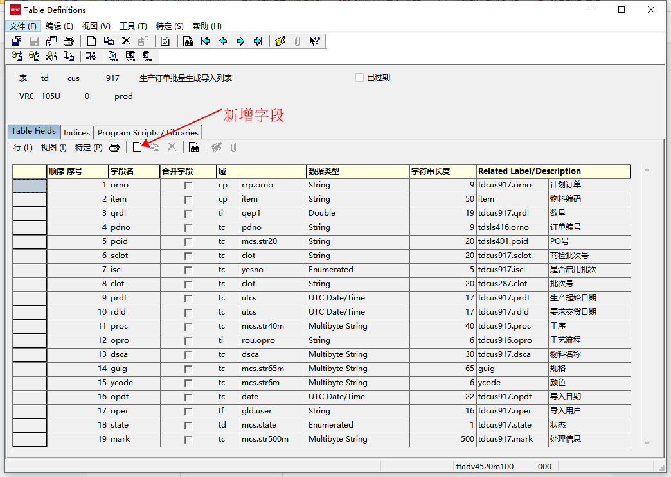The height and width of the screenshot is (477, 671).
Task: Click the context help arrow-question icon
Action: [x=314, y=40]
